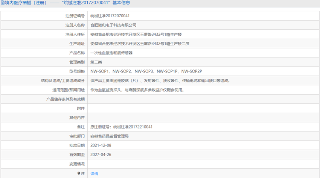320x178 pixels.
Task: Click the 审批部门 row label
Action: [x=77, y=136]
